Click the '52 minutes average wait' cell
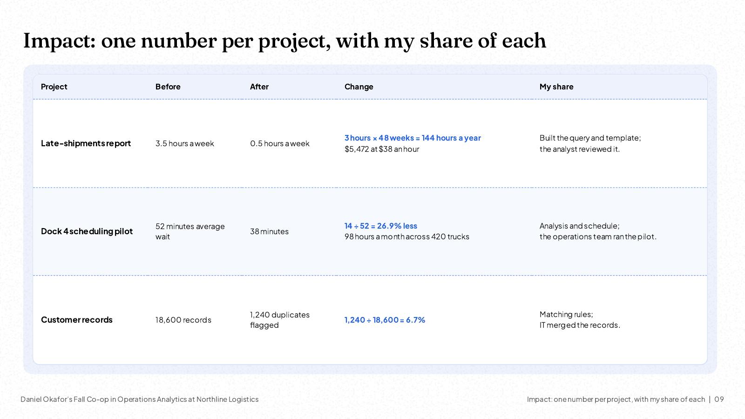Image resolution: width=745 pixels, height=419 pixels. coord(190,231)
